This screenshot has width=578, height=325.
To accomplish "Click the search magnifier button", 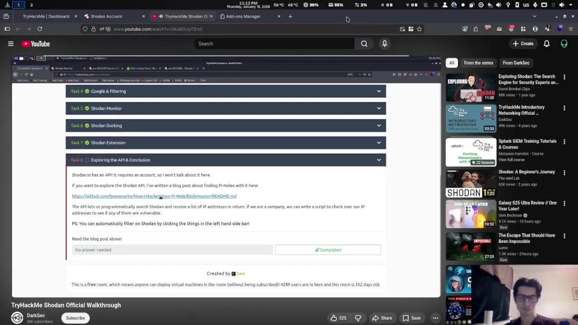I will coord(364,44).
